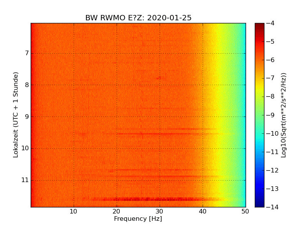
Task: Click the dark blue colorbar bottom near −14
Action: point(260,205)
